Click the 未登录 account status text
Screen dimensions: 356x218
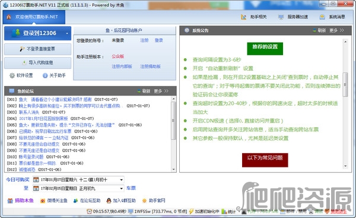tap(118, 40)
